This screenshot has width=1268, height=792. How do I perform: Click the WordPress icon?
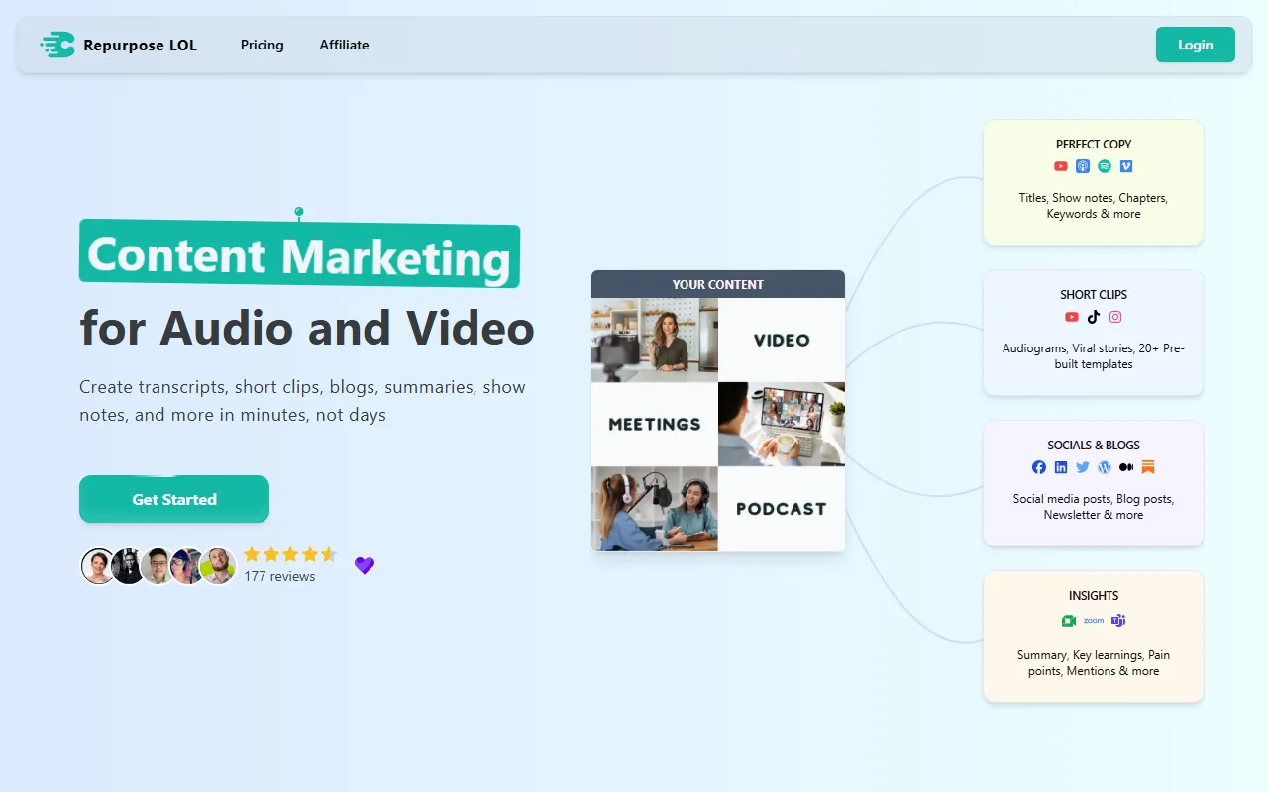(x=1105, y=468)
